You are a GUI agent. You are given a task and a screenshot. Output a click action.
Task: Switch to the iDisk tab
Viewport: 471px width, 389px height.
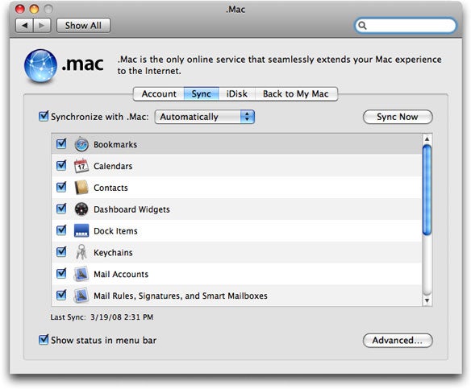click(236, 94)
